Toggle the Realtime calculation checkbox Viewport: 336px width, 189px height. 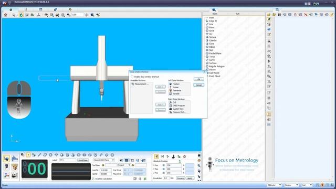(93, 178)
